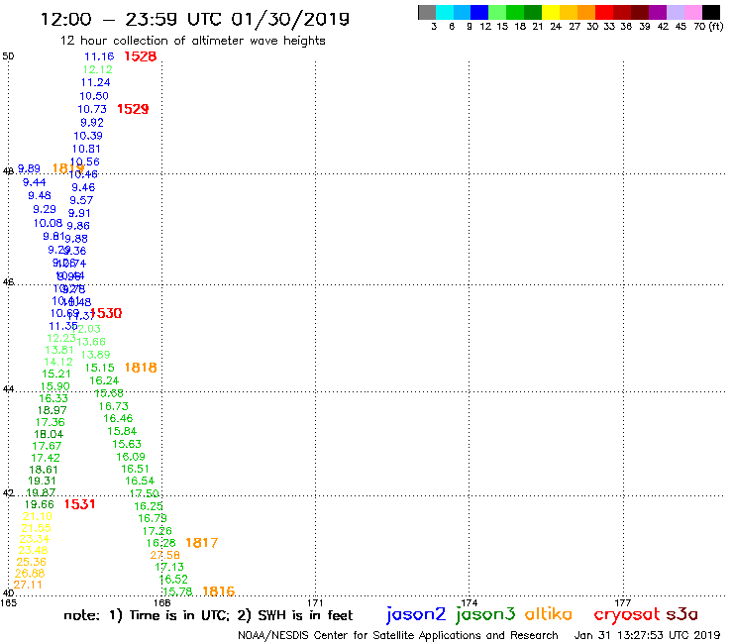Select the jason3 legend label
The width and height of the screenshot is (733, 644).
[x=485, y=614]
